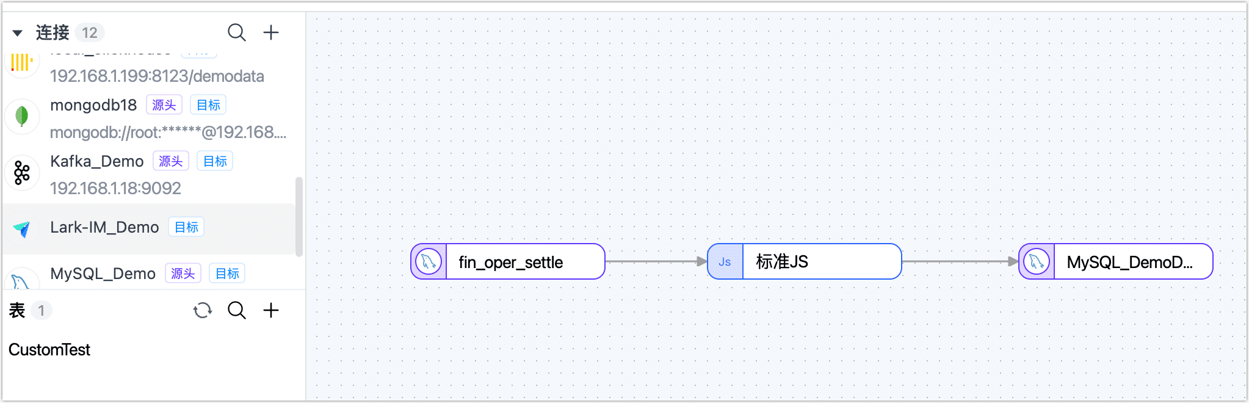Click the Lark paper plane icon
Viewport: 1249px width, 403px height.
pyautogui.click(x=22, y=229)
